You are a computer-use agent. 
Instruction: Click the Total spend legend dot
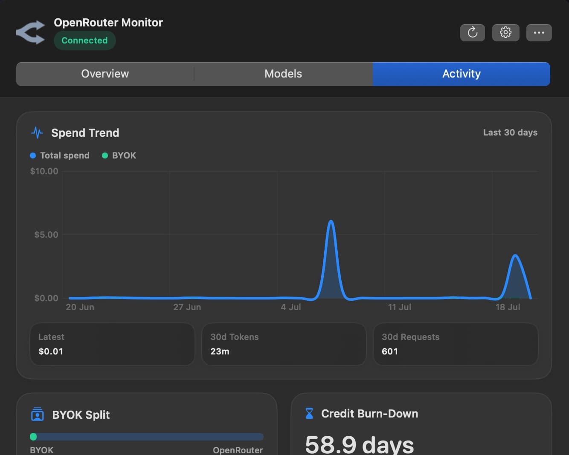tap(33, 156)
